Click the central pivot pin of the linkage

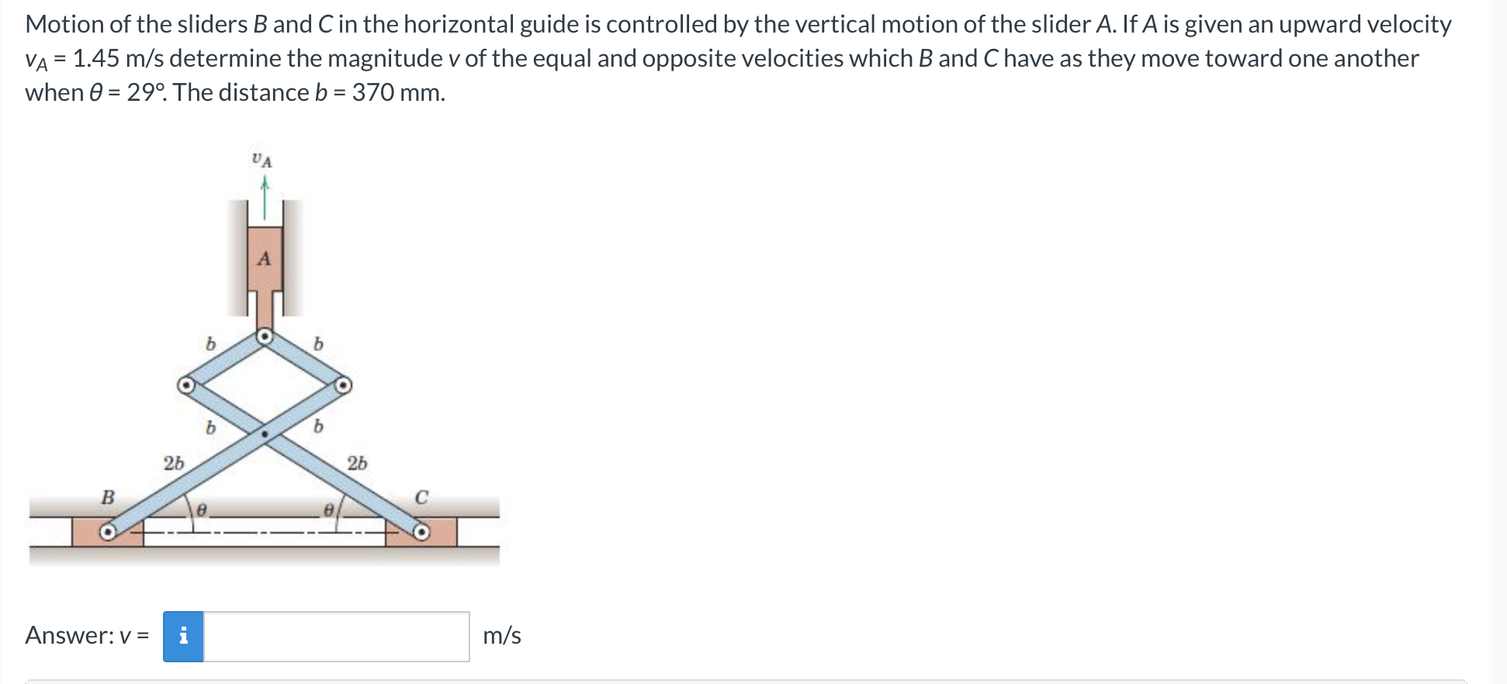click(x=265, y=433)
